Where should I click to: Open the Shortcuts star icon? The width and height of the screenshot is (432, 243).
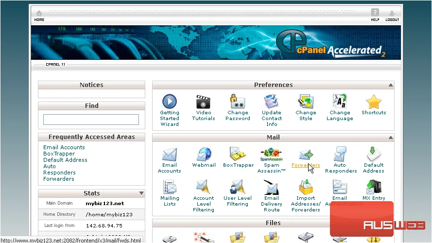374,102
